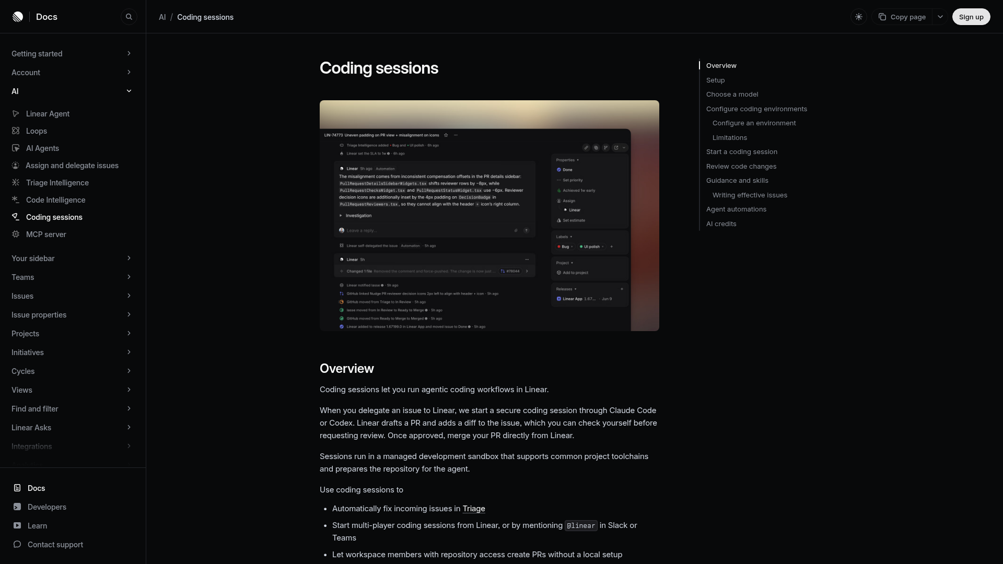
Task: Click the Contact support chat icon
Action: click(x=17, y=544)
